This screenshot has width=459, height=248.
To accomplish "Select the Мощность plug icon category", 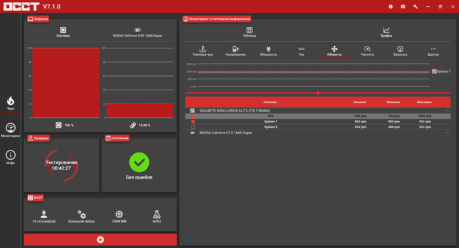I will (268, 51).
